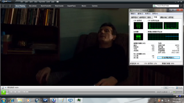Switch to the Now Playing tab
Image resolution: width=184 pixels, height=103 pixels.
(20, 6)
